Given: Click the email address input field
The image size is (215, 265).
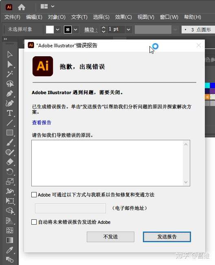Looking at the screenshot, I should tap(70, 208).
